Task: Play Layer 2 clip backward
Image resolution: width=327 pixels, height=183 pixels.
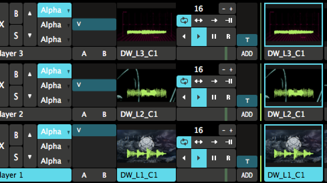Action: 184,98
